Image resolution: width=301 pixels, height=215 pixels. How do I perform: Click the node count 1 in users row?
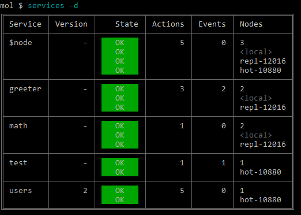pyautogui.click(x=242, y=191)
